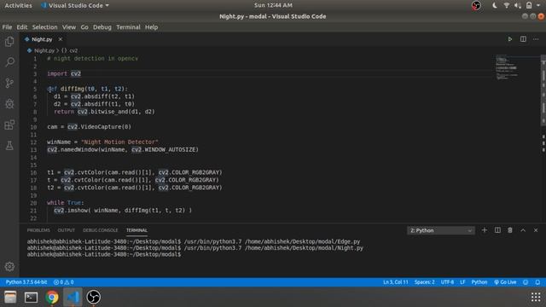This screenshot has width=546, height=307.
Task: Open the Search view in activity bar
Action: coord(9,62)
